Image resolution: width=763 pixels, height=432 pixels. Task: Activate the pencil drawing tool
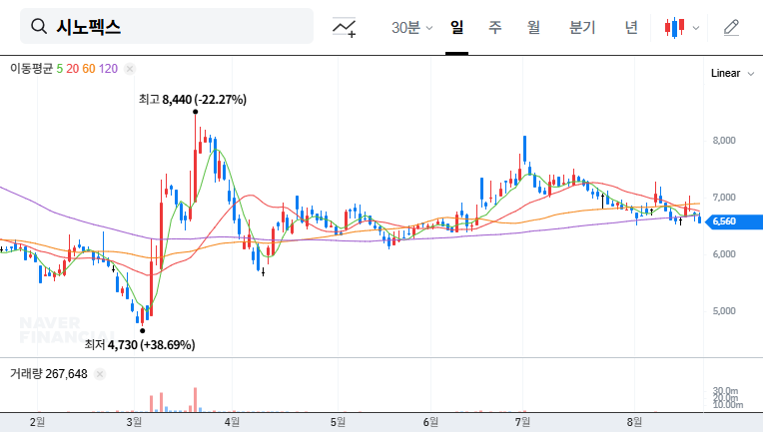tap(731, 27)
